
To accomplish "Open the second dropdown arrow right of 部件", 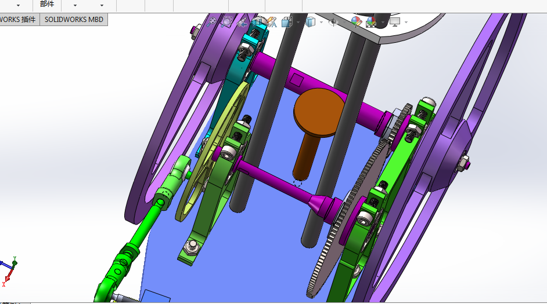I will pos(102,5).
